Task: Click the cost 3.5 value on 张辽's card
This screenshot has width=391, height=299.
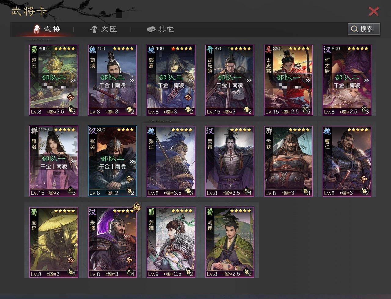Action: tap(177, 193)
